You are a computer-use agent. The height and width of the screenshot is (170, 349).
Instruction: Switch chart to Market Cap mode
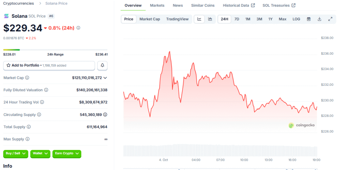point(150,19)
